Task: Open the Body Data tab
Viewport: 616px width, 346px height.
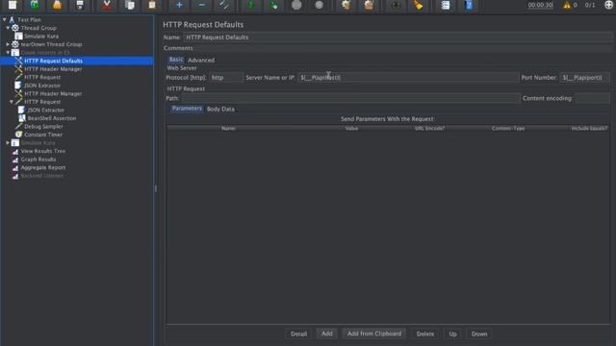Action: pyautogui.click(x=220, y=109)
